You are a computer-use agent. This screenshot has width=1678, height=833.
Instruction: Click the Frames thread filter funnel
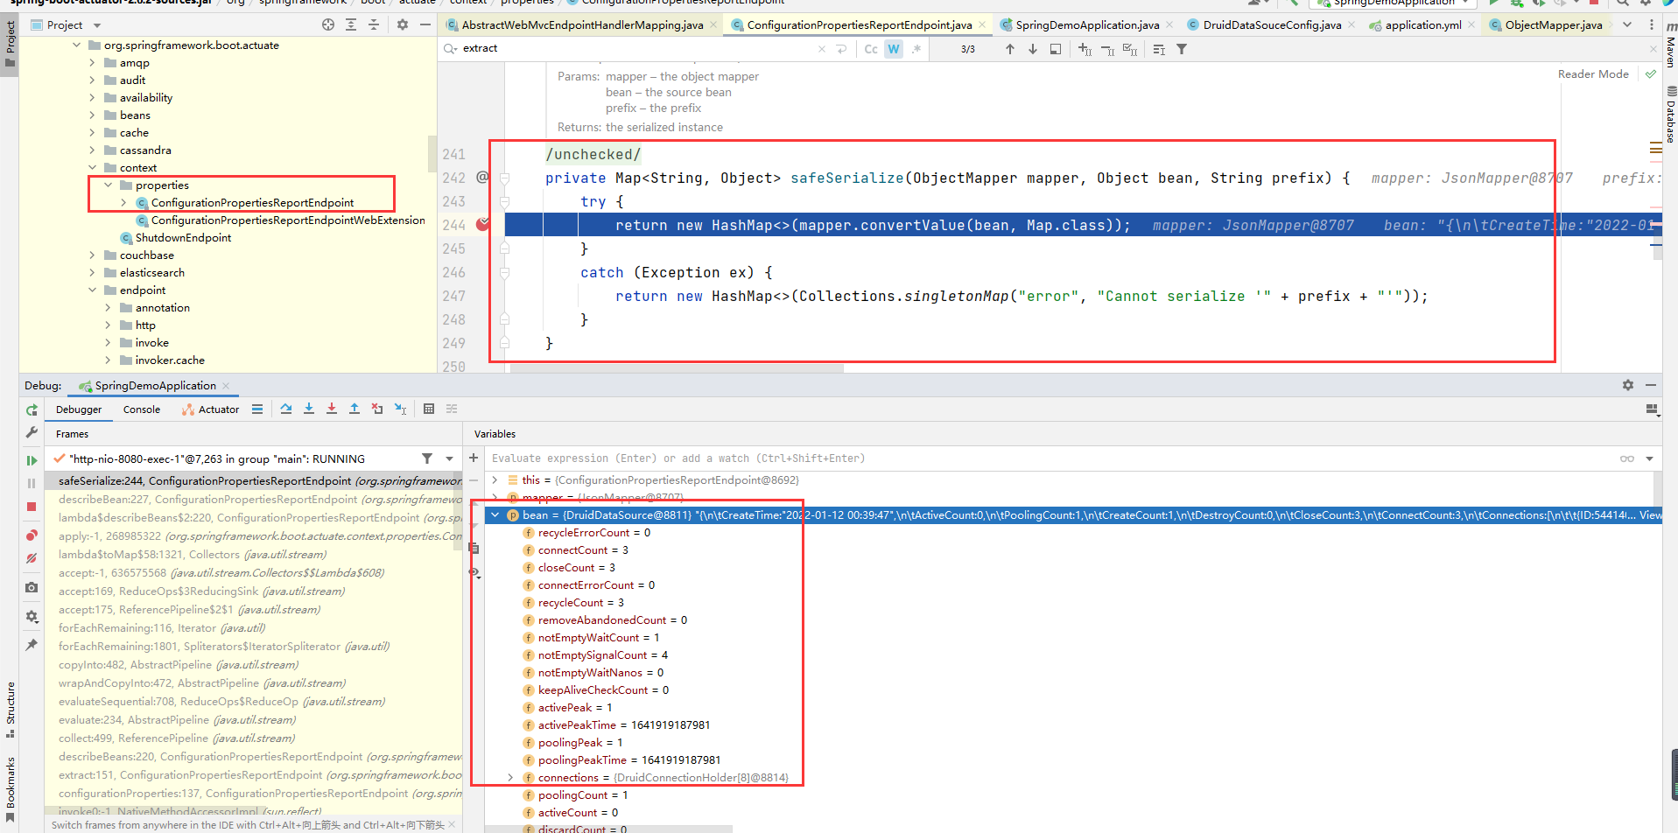427,458
